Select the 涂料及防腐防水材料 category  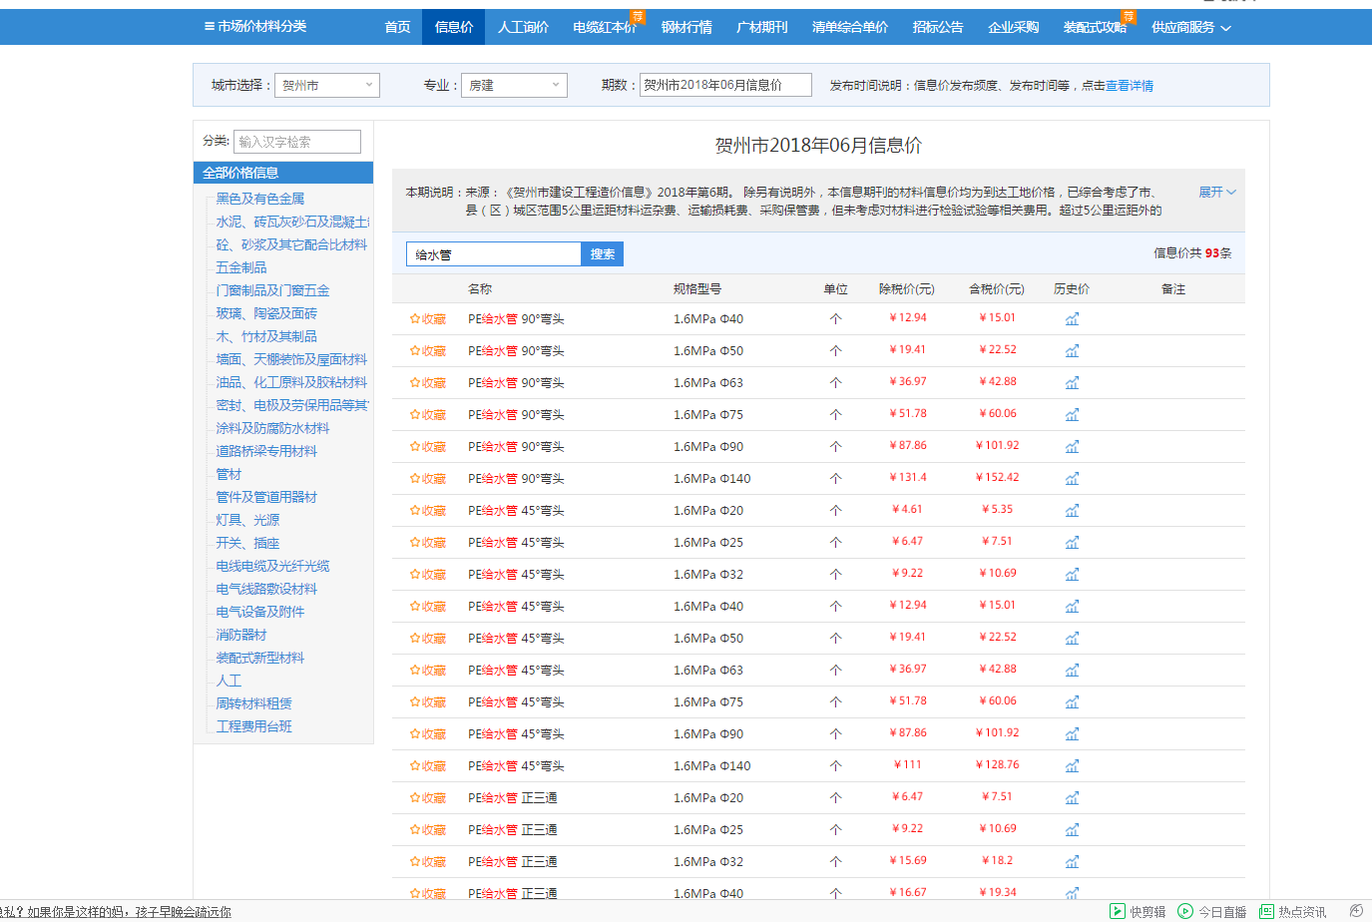tap(272, 428)
